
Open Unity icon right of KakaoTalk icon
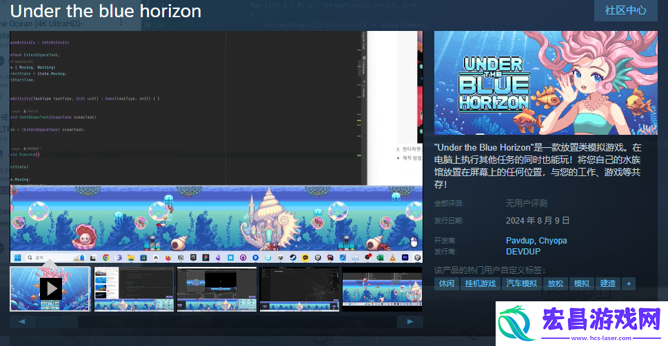tap(317, 257)
